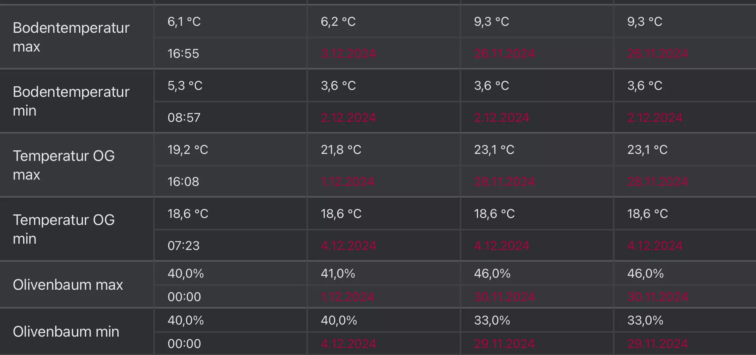Open the Temperatur OG min 4.12.2024 link in last column
Viewport: 756px width, 355px height.
(655, 246)
